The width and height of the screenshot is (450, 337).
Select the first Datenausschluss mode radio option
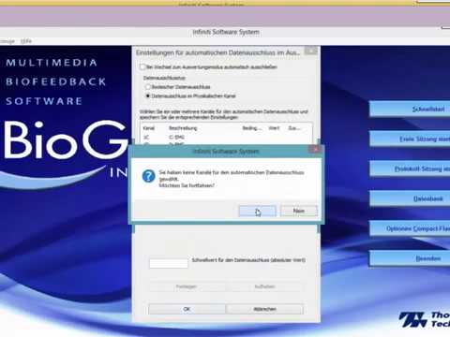point(148,87)
